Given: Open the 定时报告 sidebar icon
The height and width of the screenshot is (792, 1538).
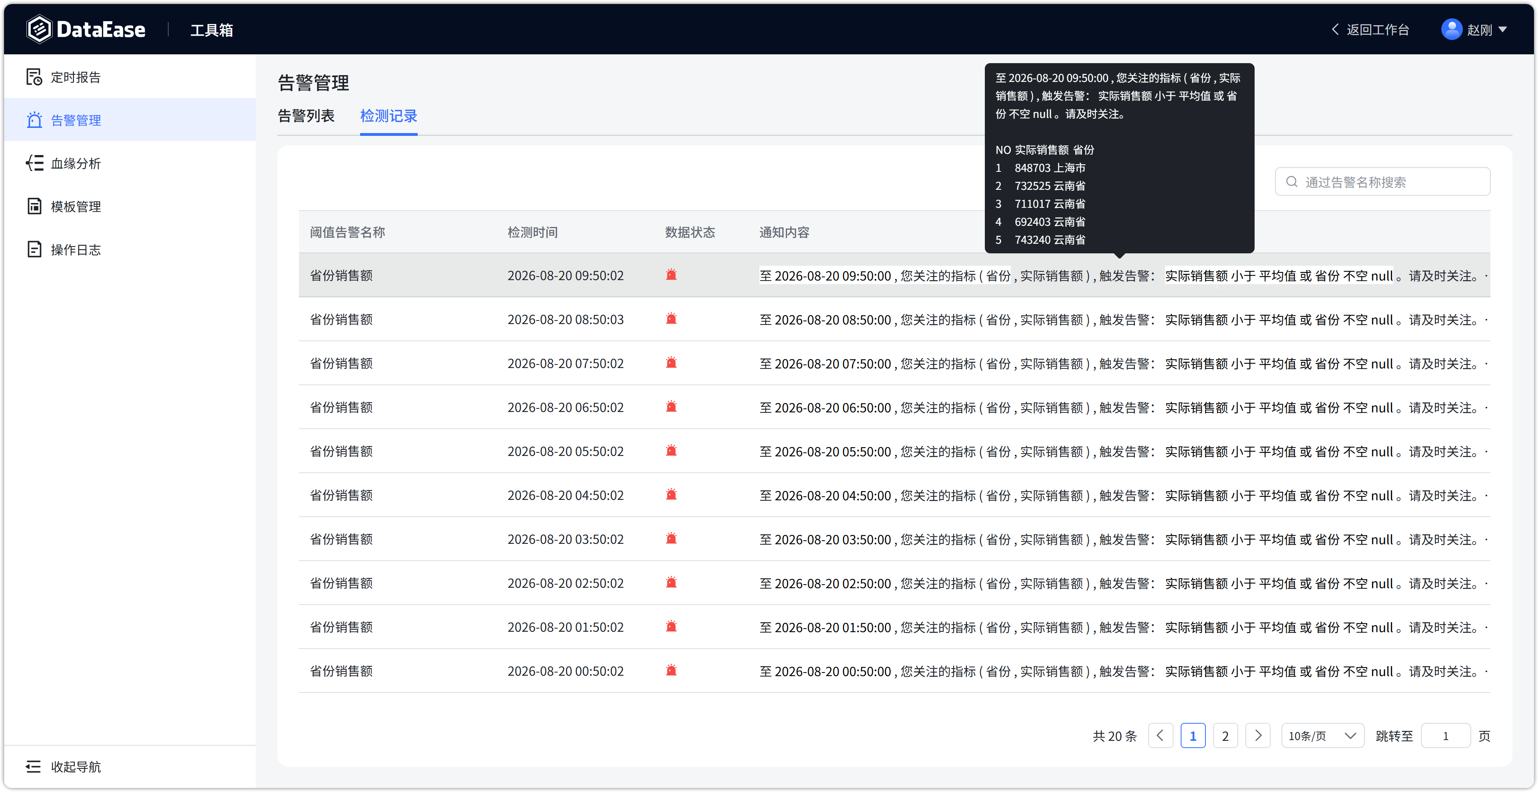Looking at the screenshot, I should coord(34,77).
